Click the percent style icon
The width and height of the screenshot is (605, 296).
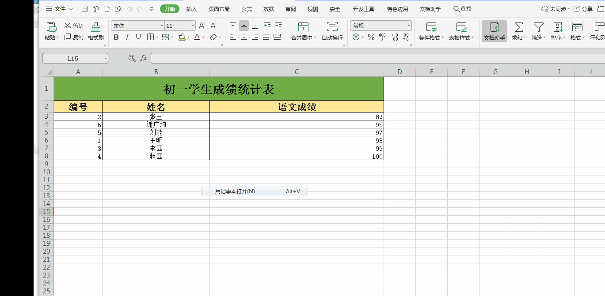(x=371, y=37)
